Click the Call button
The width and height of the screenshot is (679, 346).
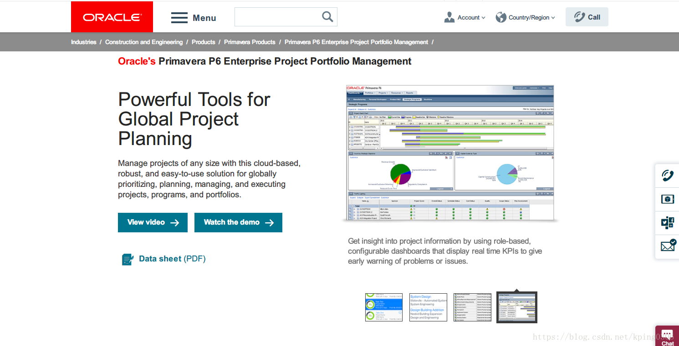[x=587, y=17]
